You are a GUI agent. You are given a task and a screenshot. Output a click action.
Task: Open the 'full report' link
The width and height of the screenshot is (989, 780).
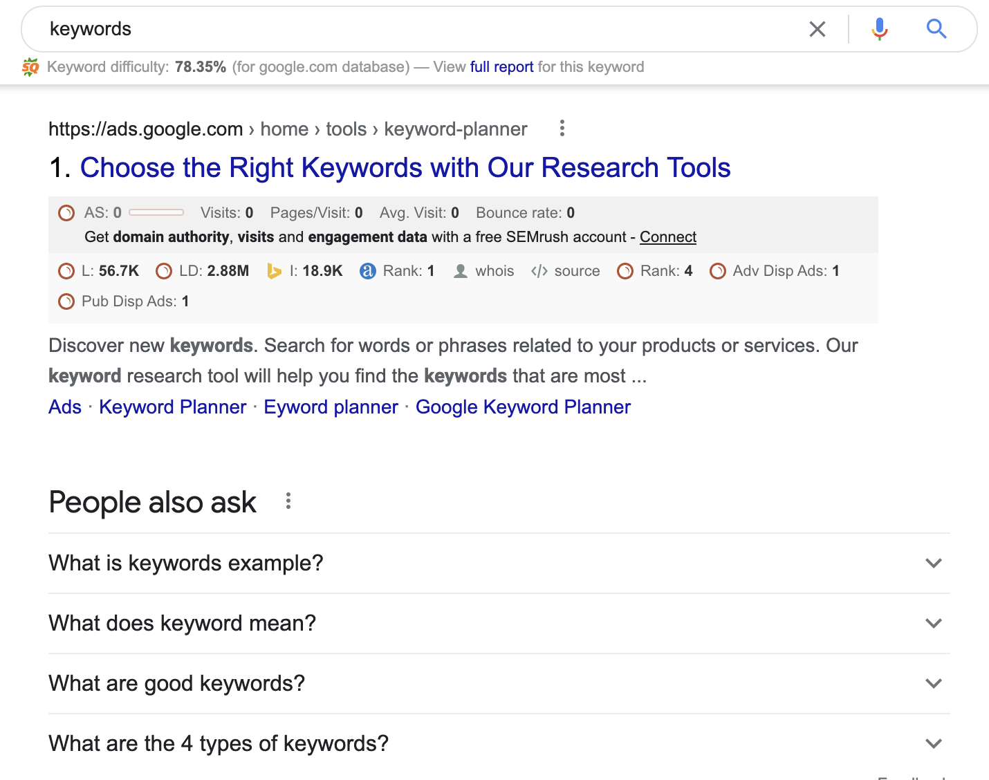coord(501,67)
